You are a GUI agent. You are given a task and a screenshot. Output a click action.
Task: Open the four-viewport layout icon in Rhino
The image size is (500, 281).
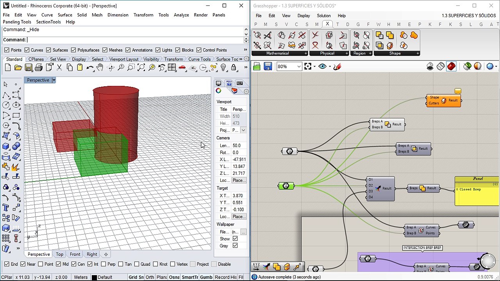[172, 68]
